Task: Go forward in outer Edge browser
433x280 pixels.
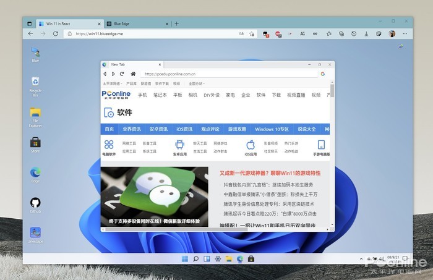Action: [43, 33]
